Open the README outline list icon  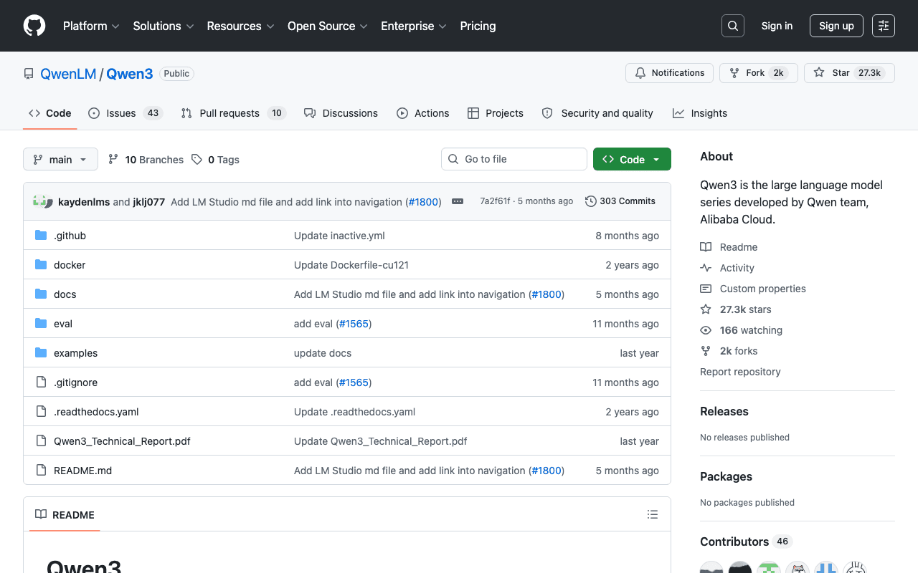point(653,514)
